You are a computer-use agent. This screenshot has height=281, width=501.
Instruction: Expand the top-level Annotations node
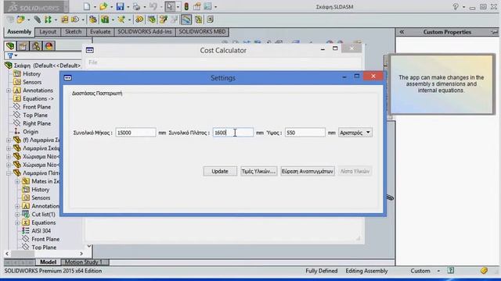pos(9,91)
